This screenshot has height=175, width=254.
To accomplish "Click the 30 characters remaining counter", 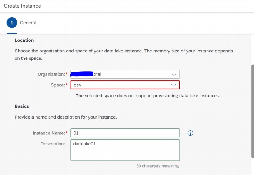I will point(157,166).
